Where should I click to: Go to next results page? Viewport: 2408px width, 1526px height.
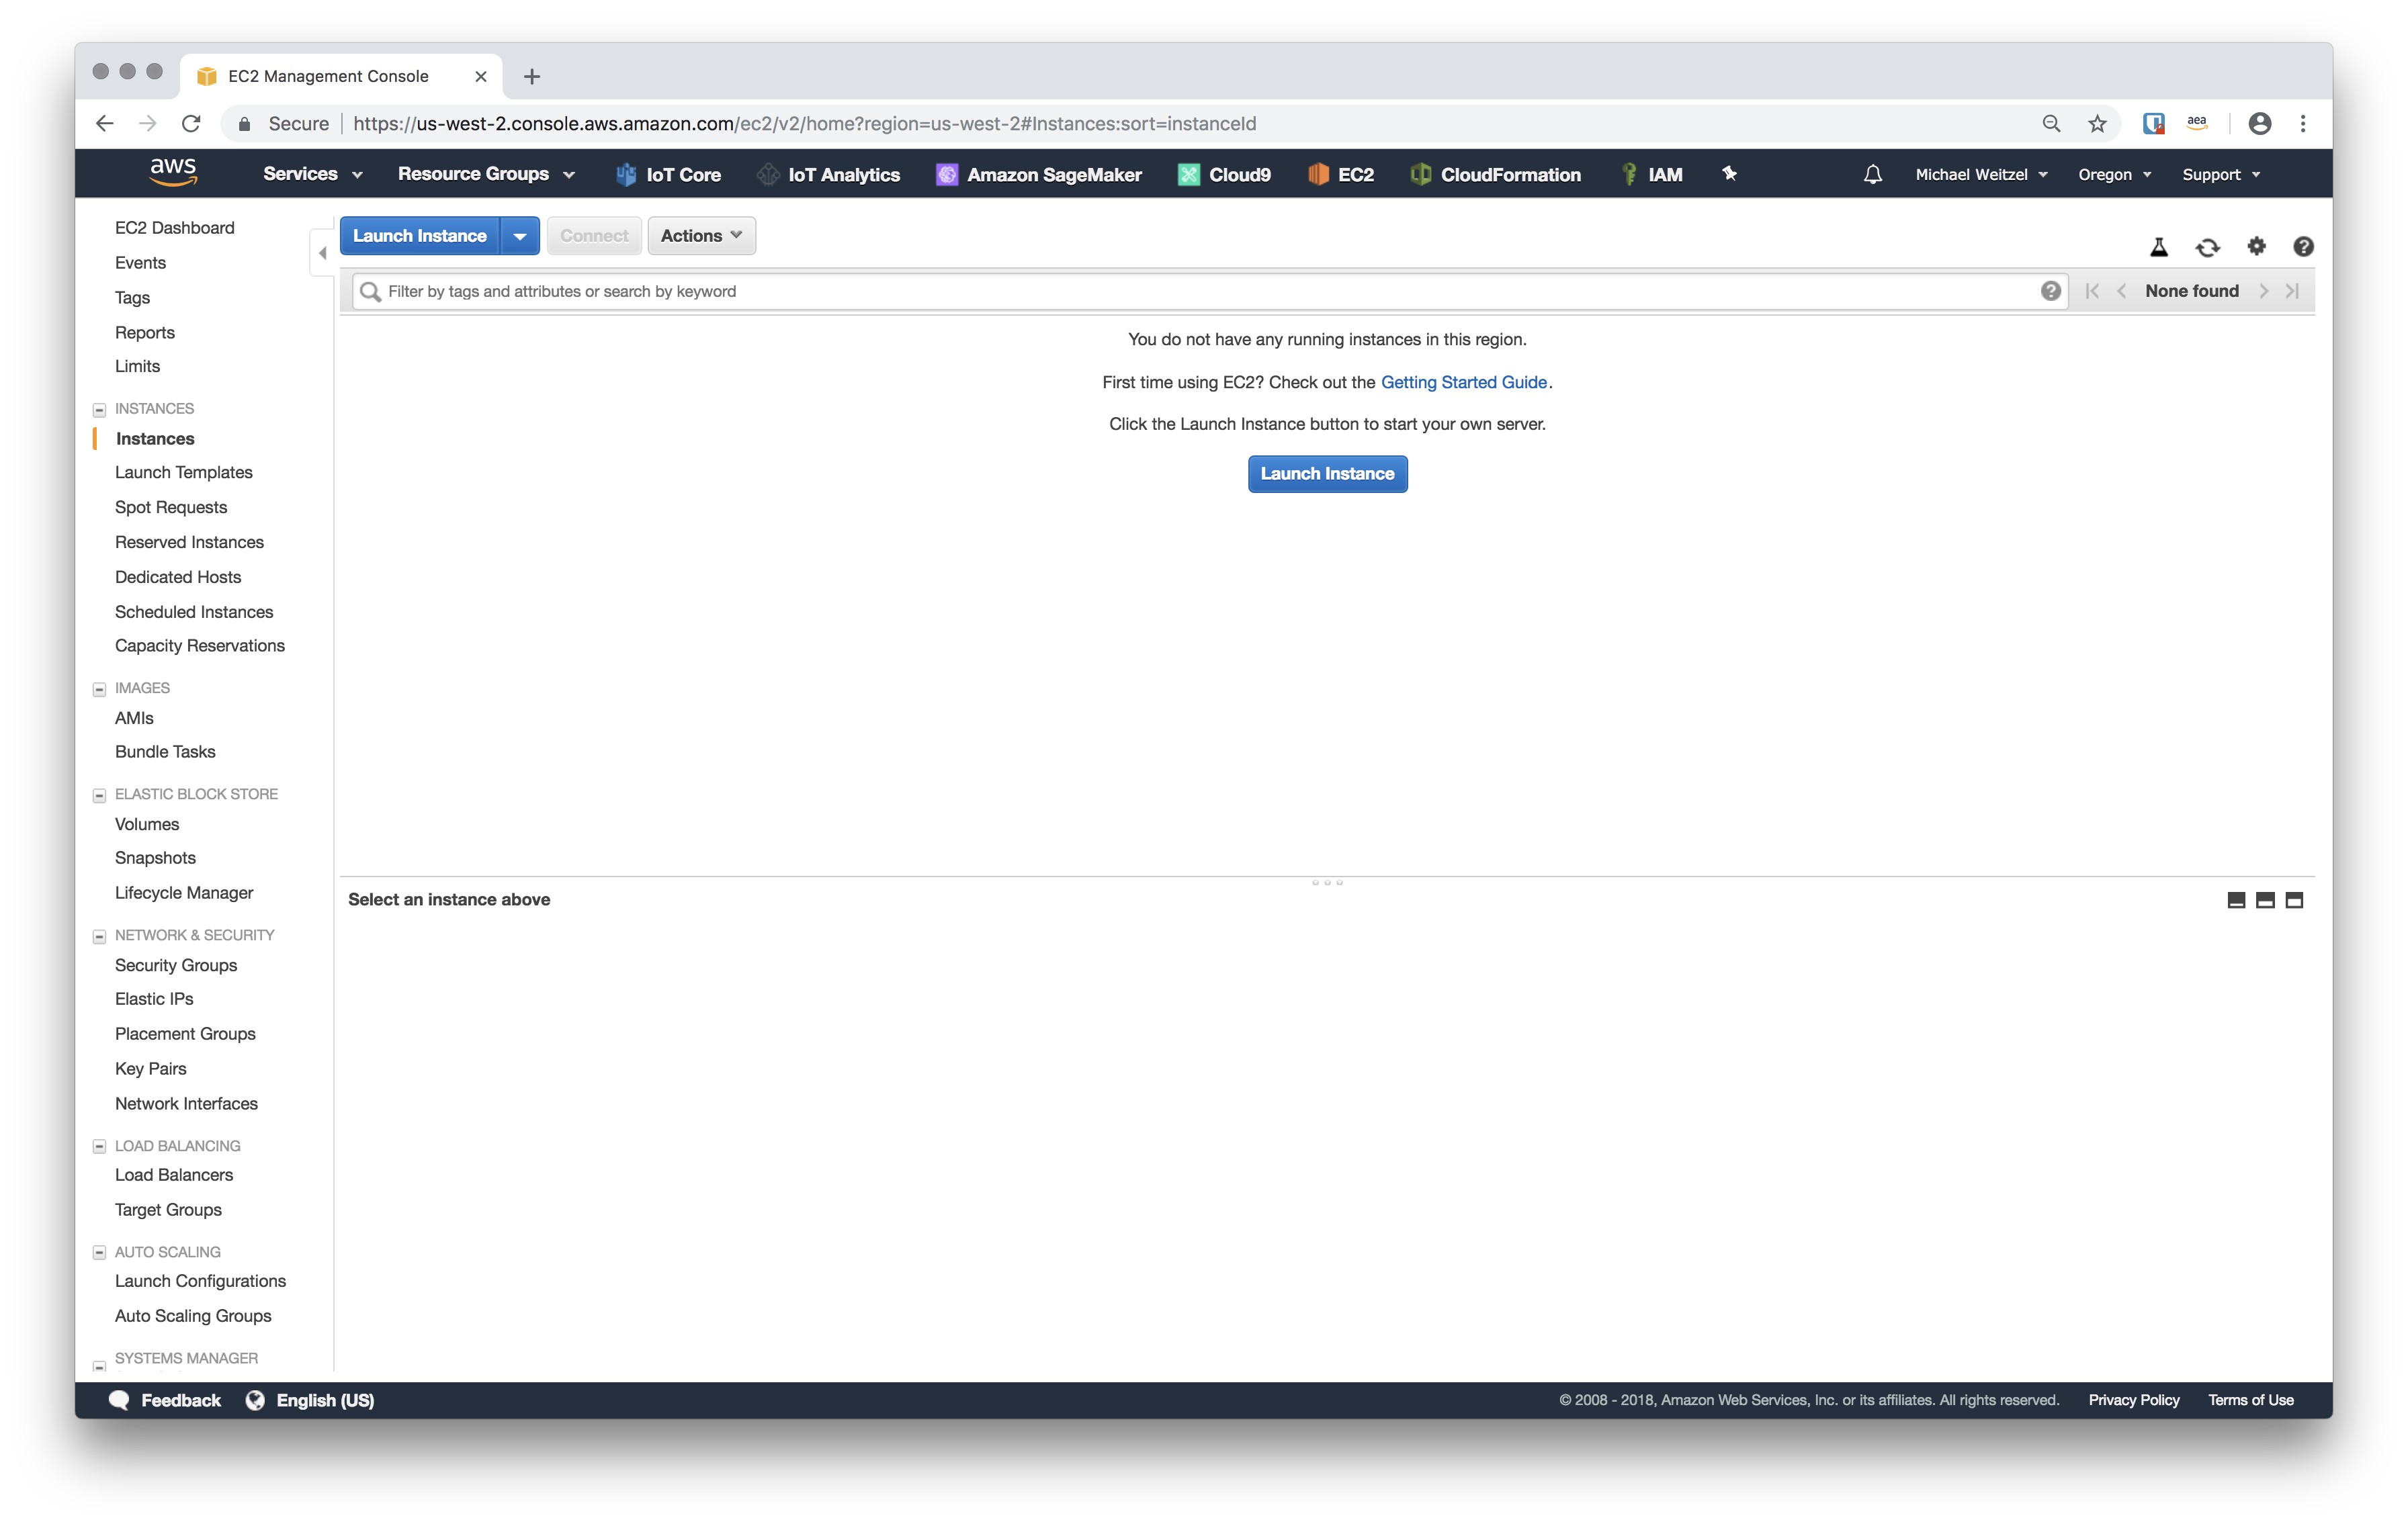click(2264, 291)
